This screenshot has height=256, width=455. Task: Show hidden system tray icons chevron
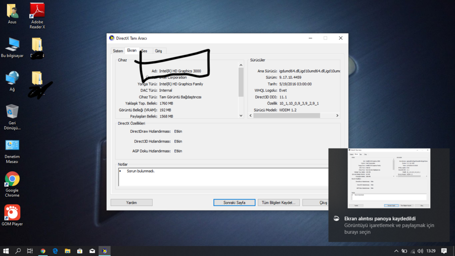pos(396,251)
